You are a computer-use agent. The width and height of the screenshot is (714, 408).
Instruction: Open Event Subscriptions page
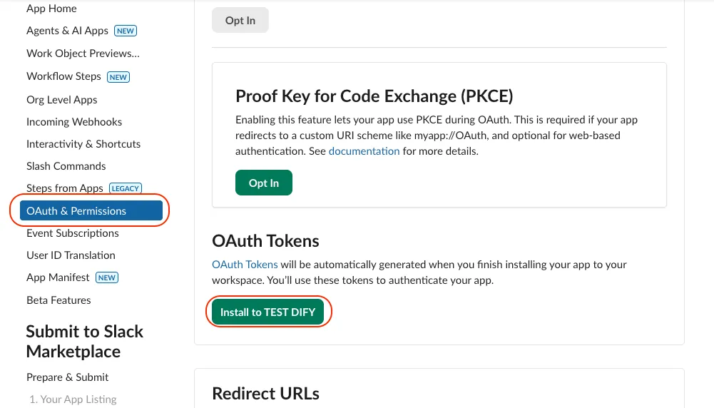pos(73,233)
